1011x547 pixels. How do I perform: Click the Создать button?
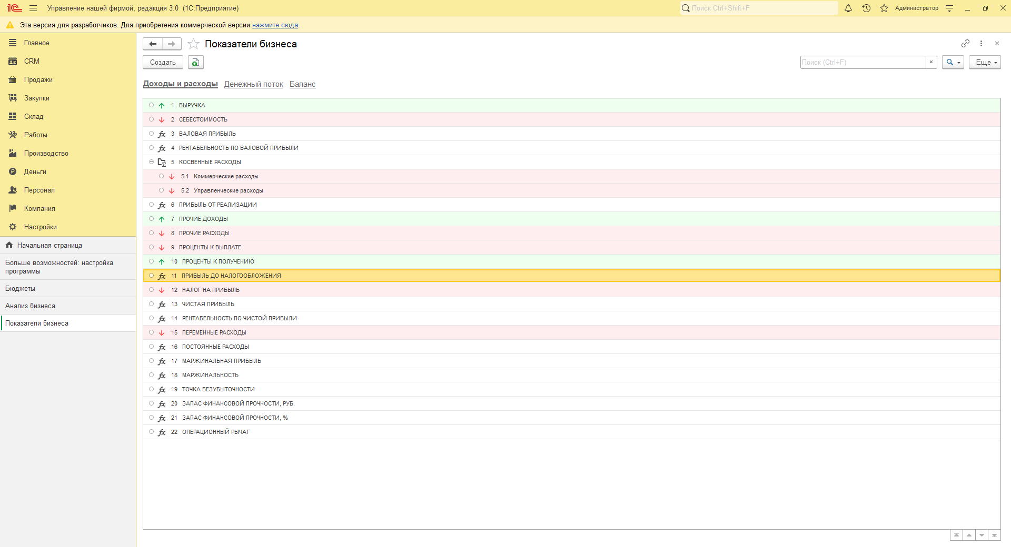click(163, 63)
